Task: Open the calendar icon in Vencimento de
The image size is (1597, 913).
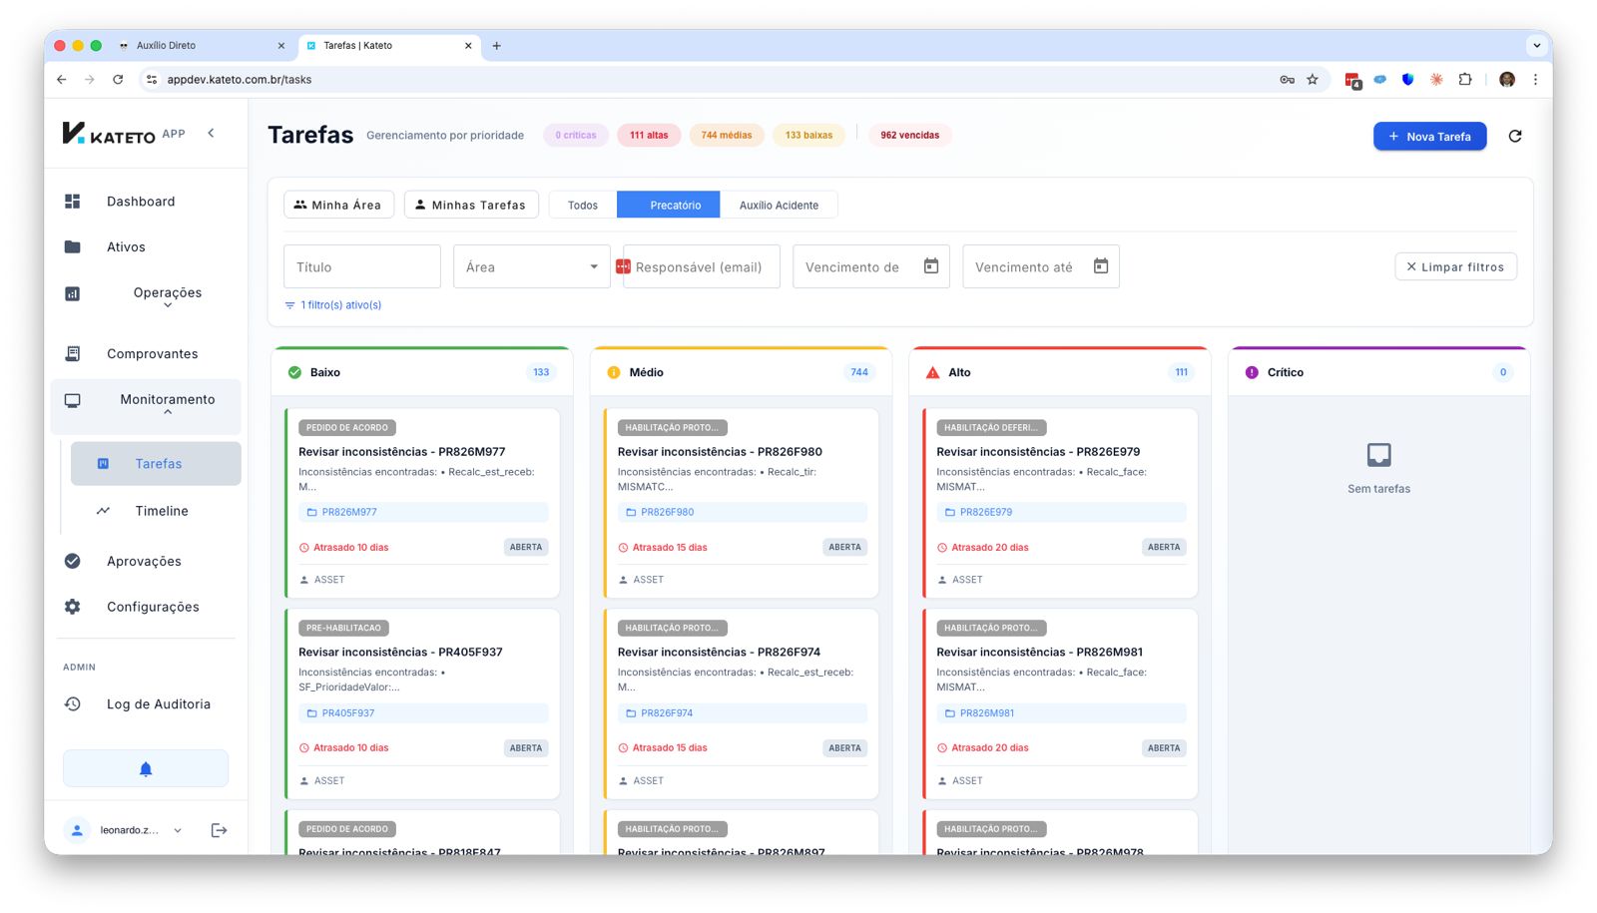Action: pyautogui.click(x=930, y=266)
